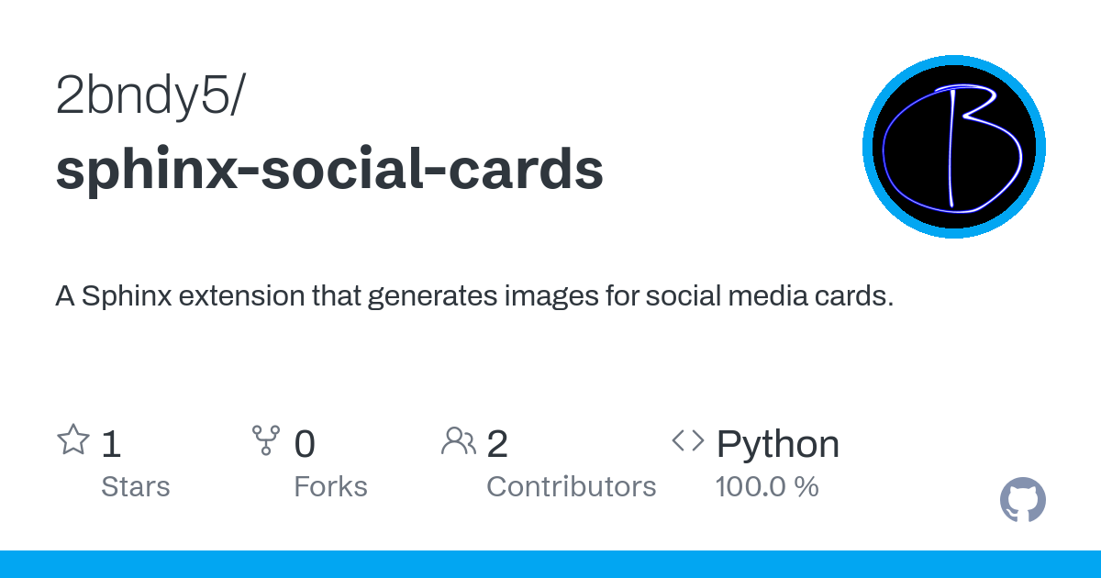Click the contributors people icon

coord(458,441)
